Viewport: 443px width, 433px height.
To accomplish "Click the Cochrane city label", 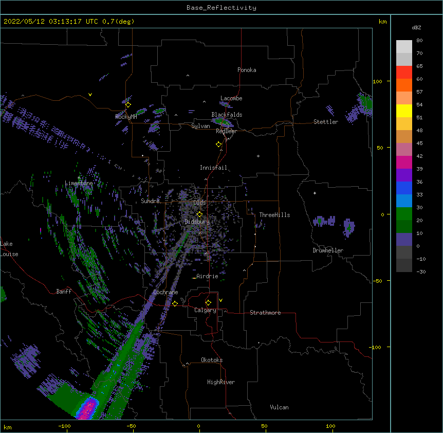I will [x=165, y=292].
